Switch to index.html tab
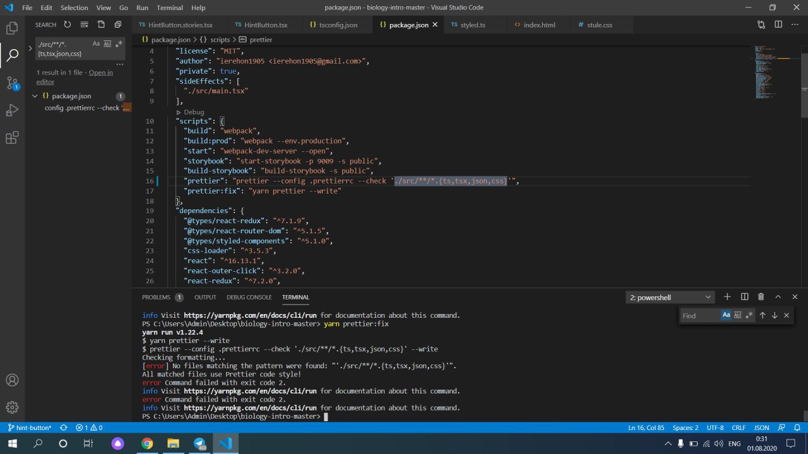The height and width of the screenshot is (454, 808). (x=539, y=25)
